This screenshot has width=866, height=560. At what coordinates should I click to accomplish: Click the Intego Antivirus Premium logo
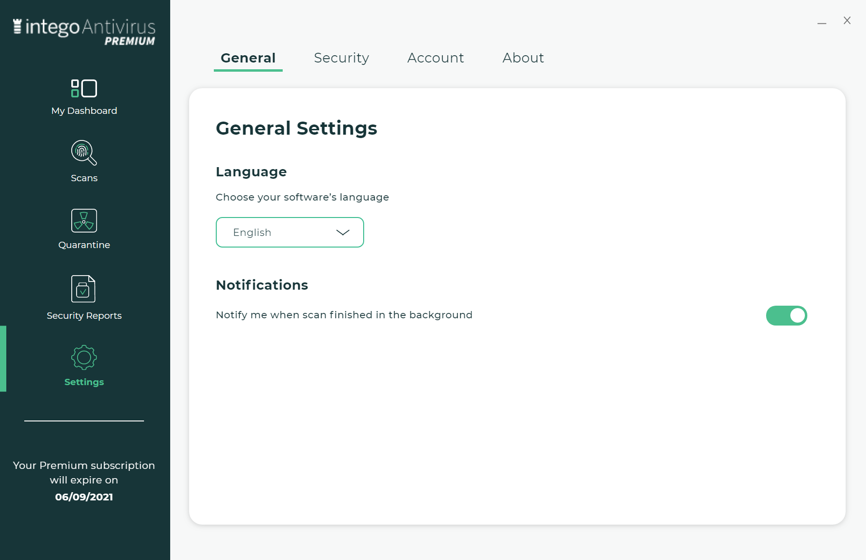coord(84,31)
